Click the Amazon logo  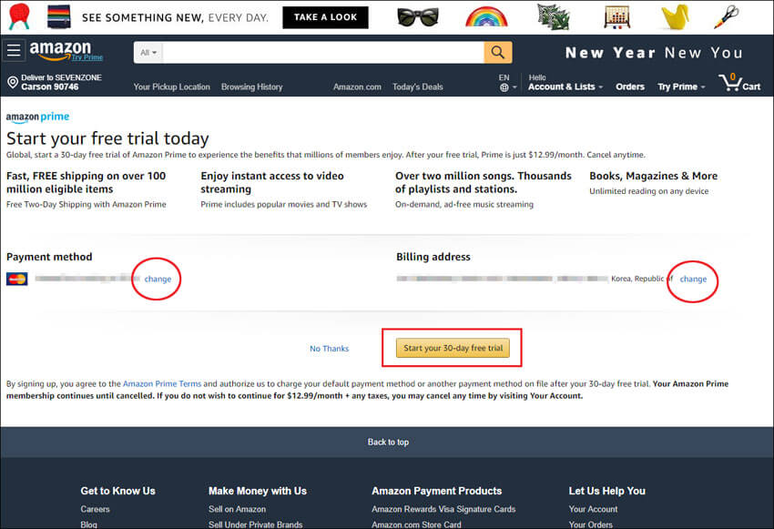pos(60,50)
